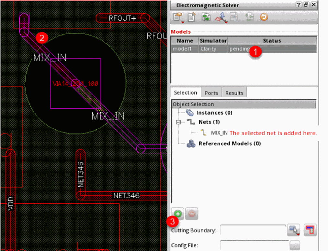Click the Cutting Boundary input field
This screenshot has height=251, width=328.
253,230
